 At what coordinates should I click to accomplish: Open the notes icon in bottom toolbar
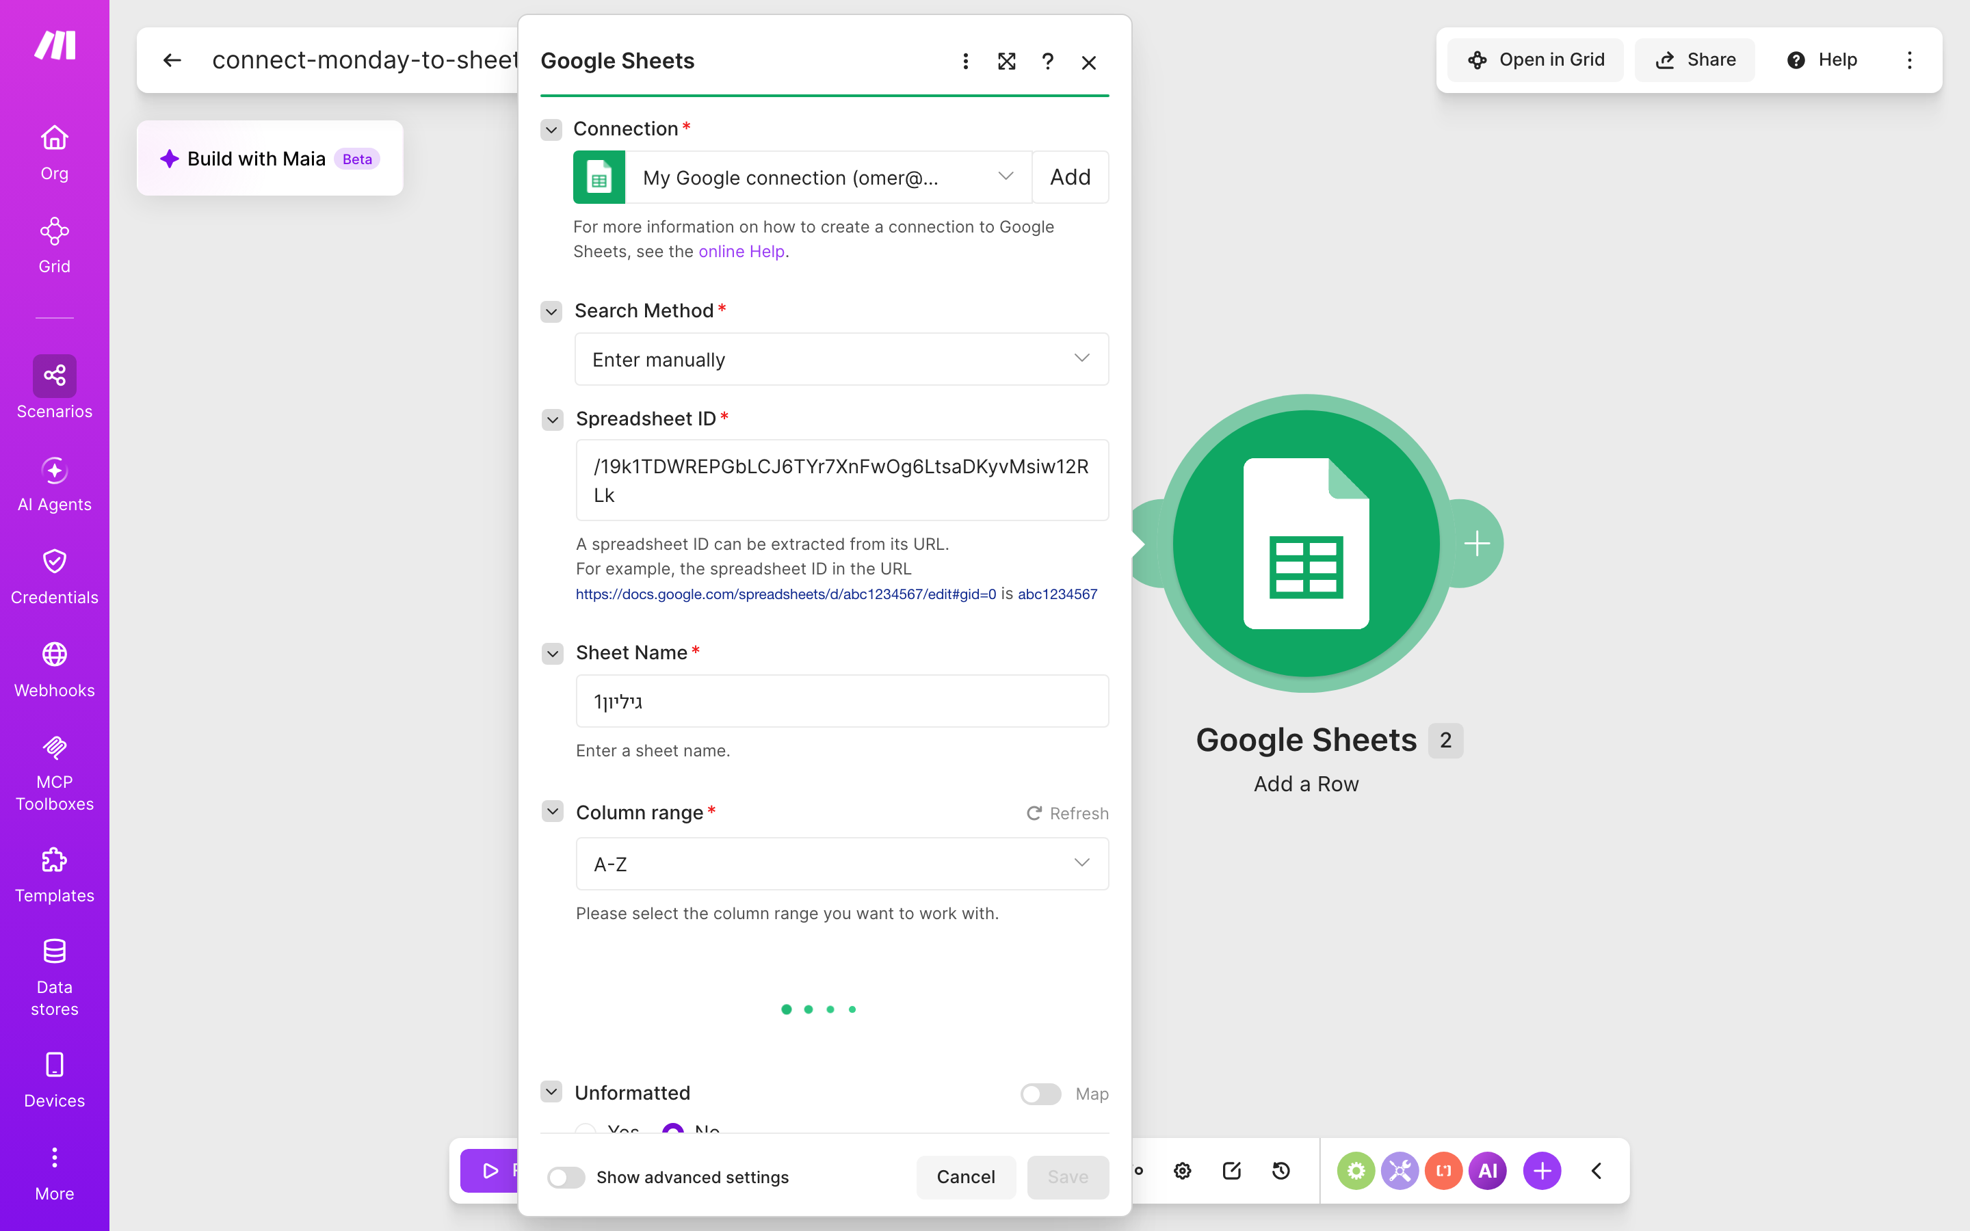tap(1232, 1171)
